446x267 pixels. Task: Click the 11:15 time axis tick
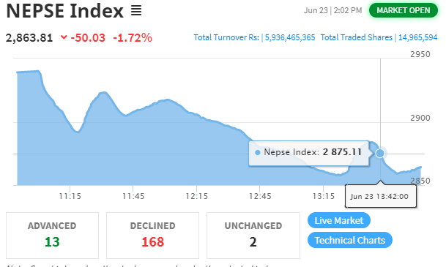coord(70,196)
